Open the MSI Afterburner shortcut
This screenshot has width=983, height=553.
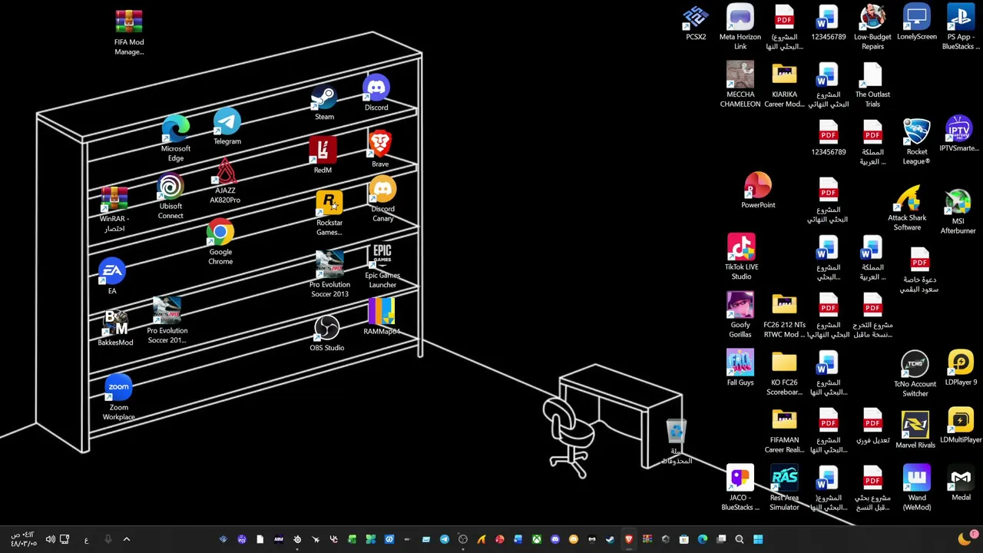point(958,212)
